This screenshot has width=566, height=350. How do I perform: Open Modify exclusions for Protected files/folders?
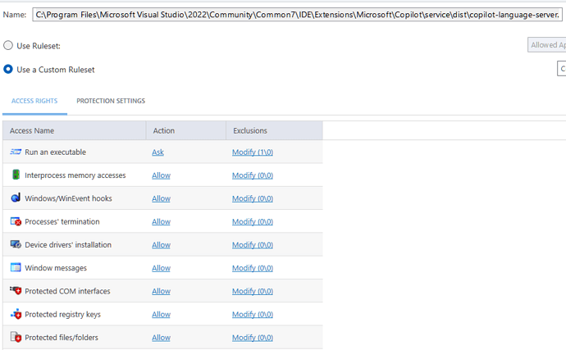[253, 338]
